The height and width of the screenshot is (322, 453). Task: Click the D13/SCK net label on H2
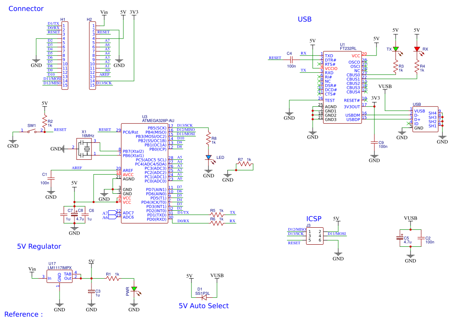[x=104, y=83]
